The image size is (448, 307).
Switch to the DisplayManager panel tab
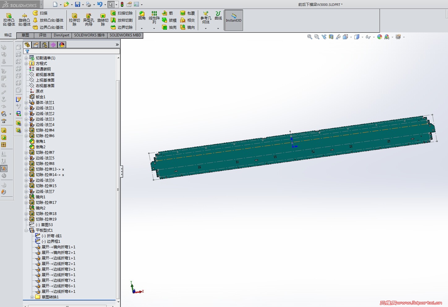[x=62, y=45]
